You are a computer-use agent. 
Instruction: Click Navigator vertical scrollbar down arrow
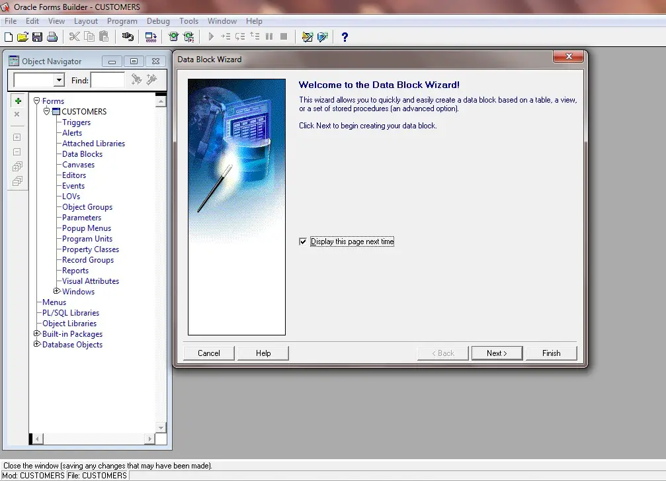(x=161, y=427)
